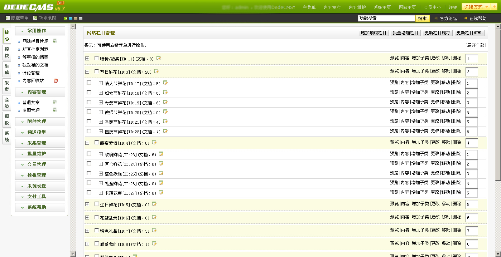Click the 增加顶级栏目 button
The width and height of the screenshot is (501, 257).
tap(374, 33)
